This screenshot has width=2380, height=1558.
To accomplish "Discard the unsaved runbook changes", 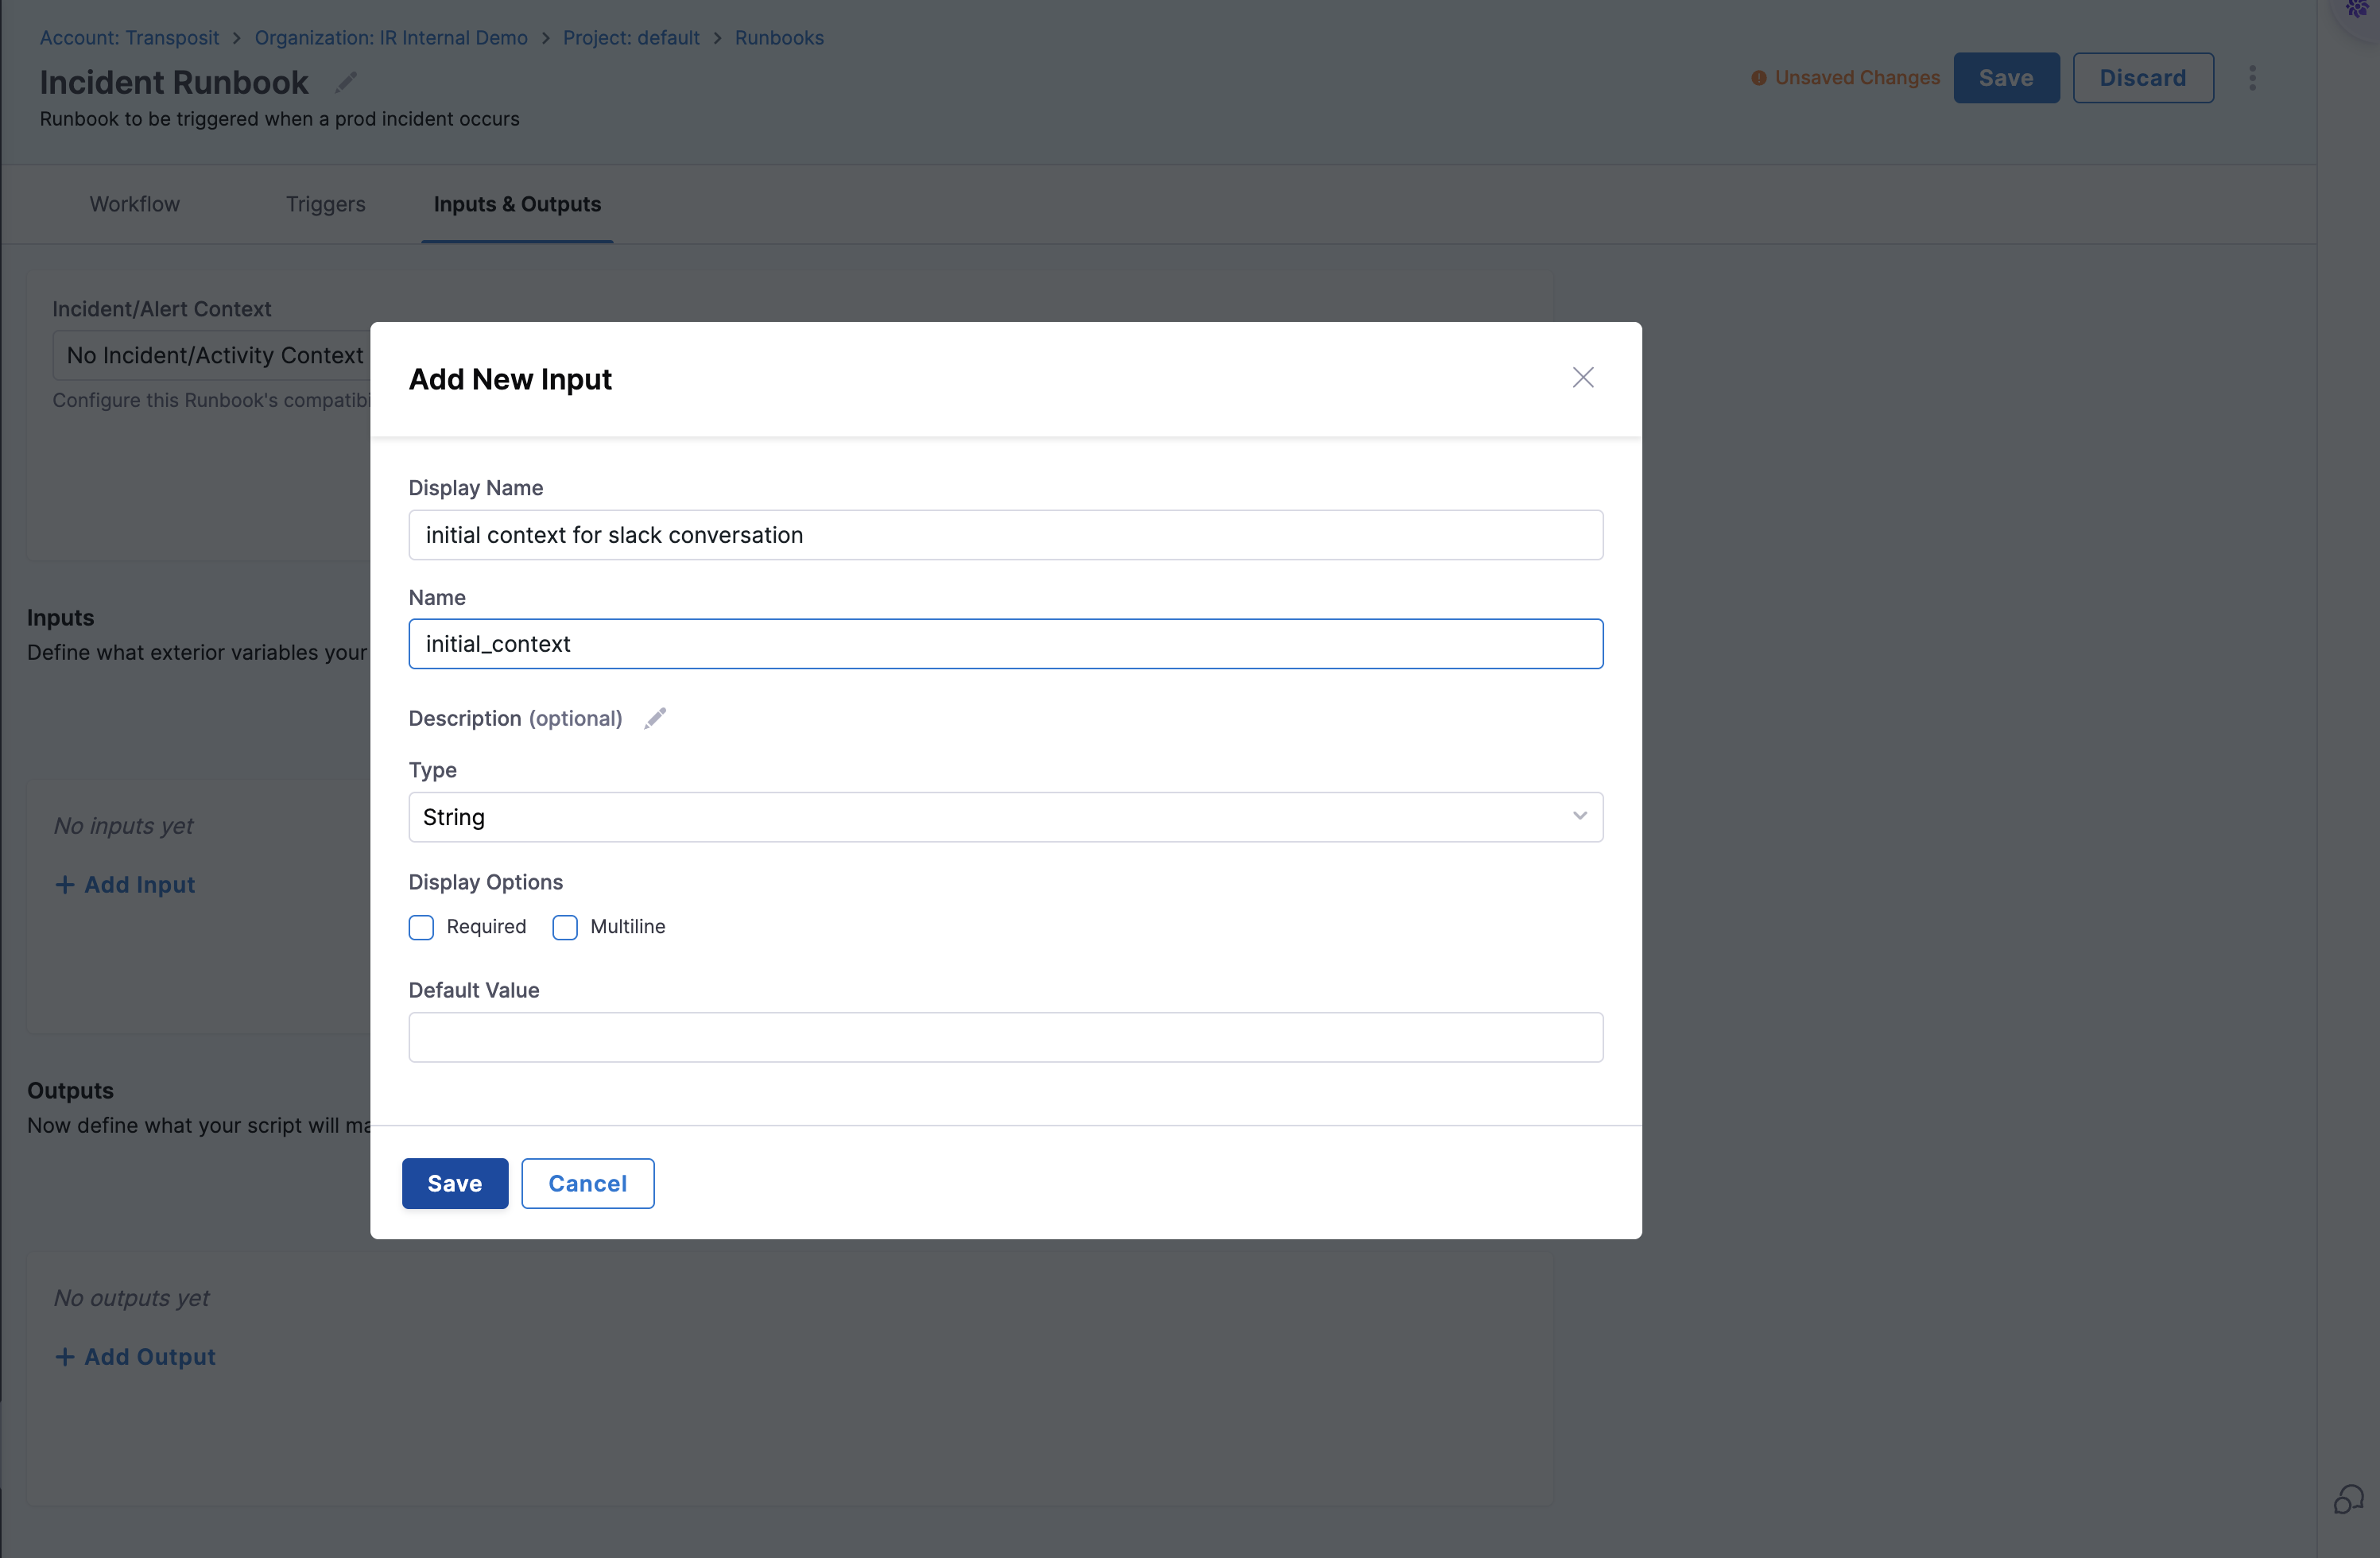I will (x=2142, y=77).
